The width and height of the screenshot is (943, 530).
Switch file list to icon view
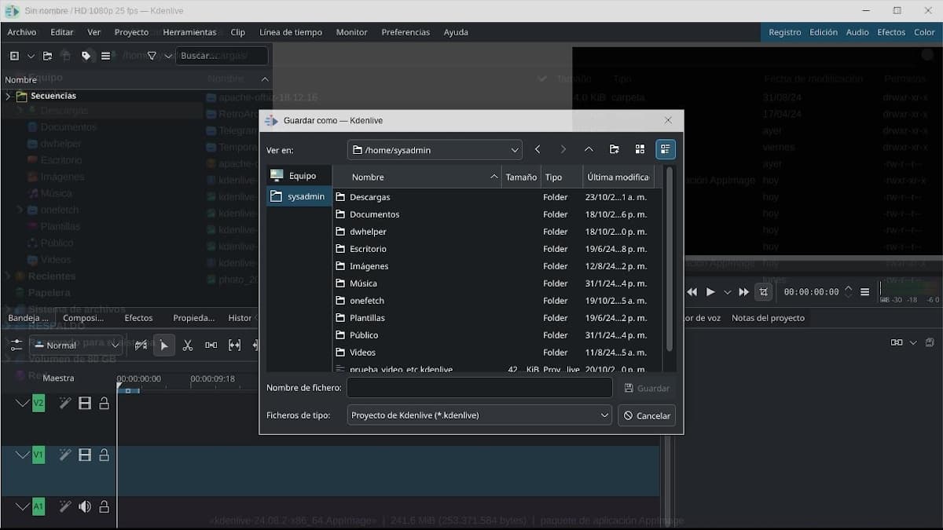pyautogui.click(x=640, y=149)
